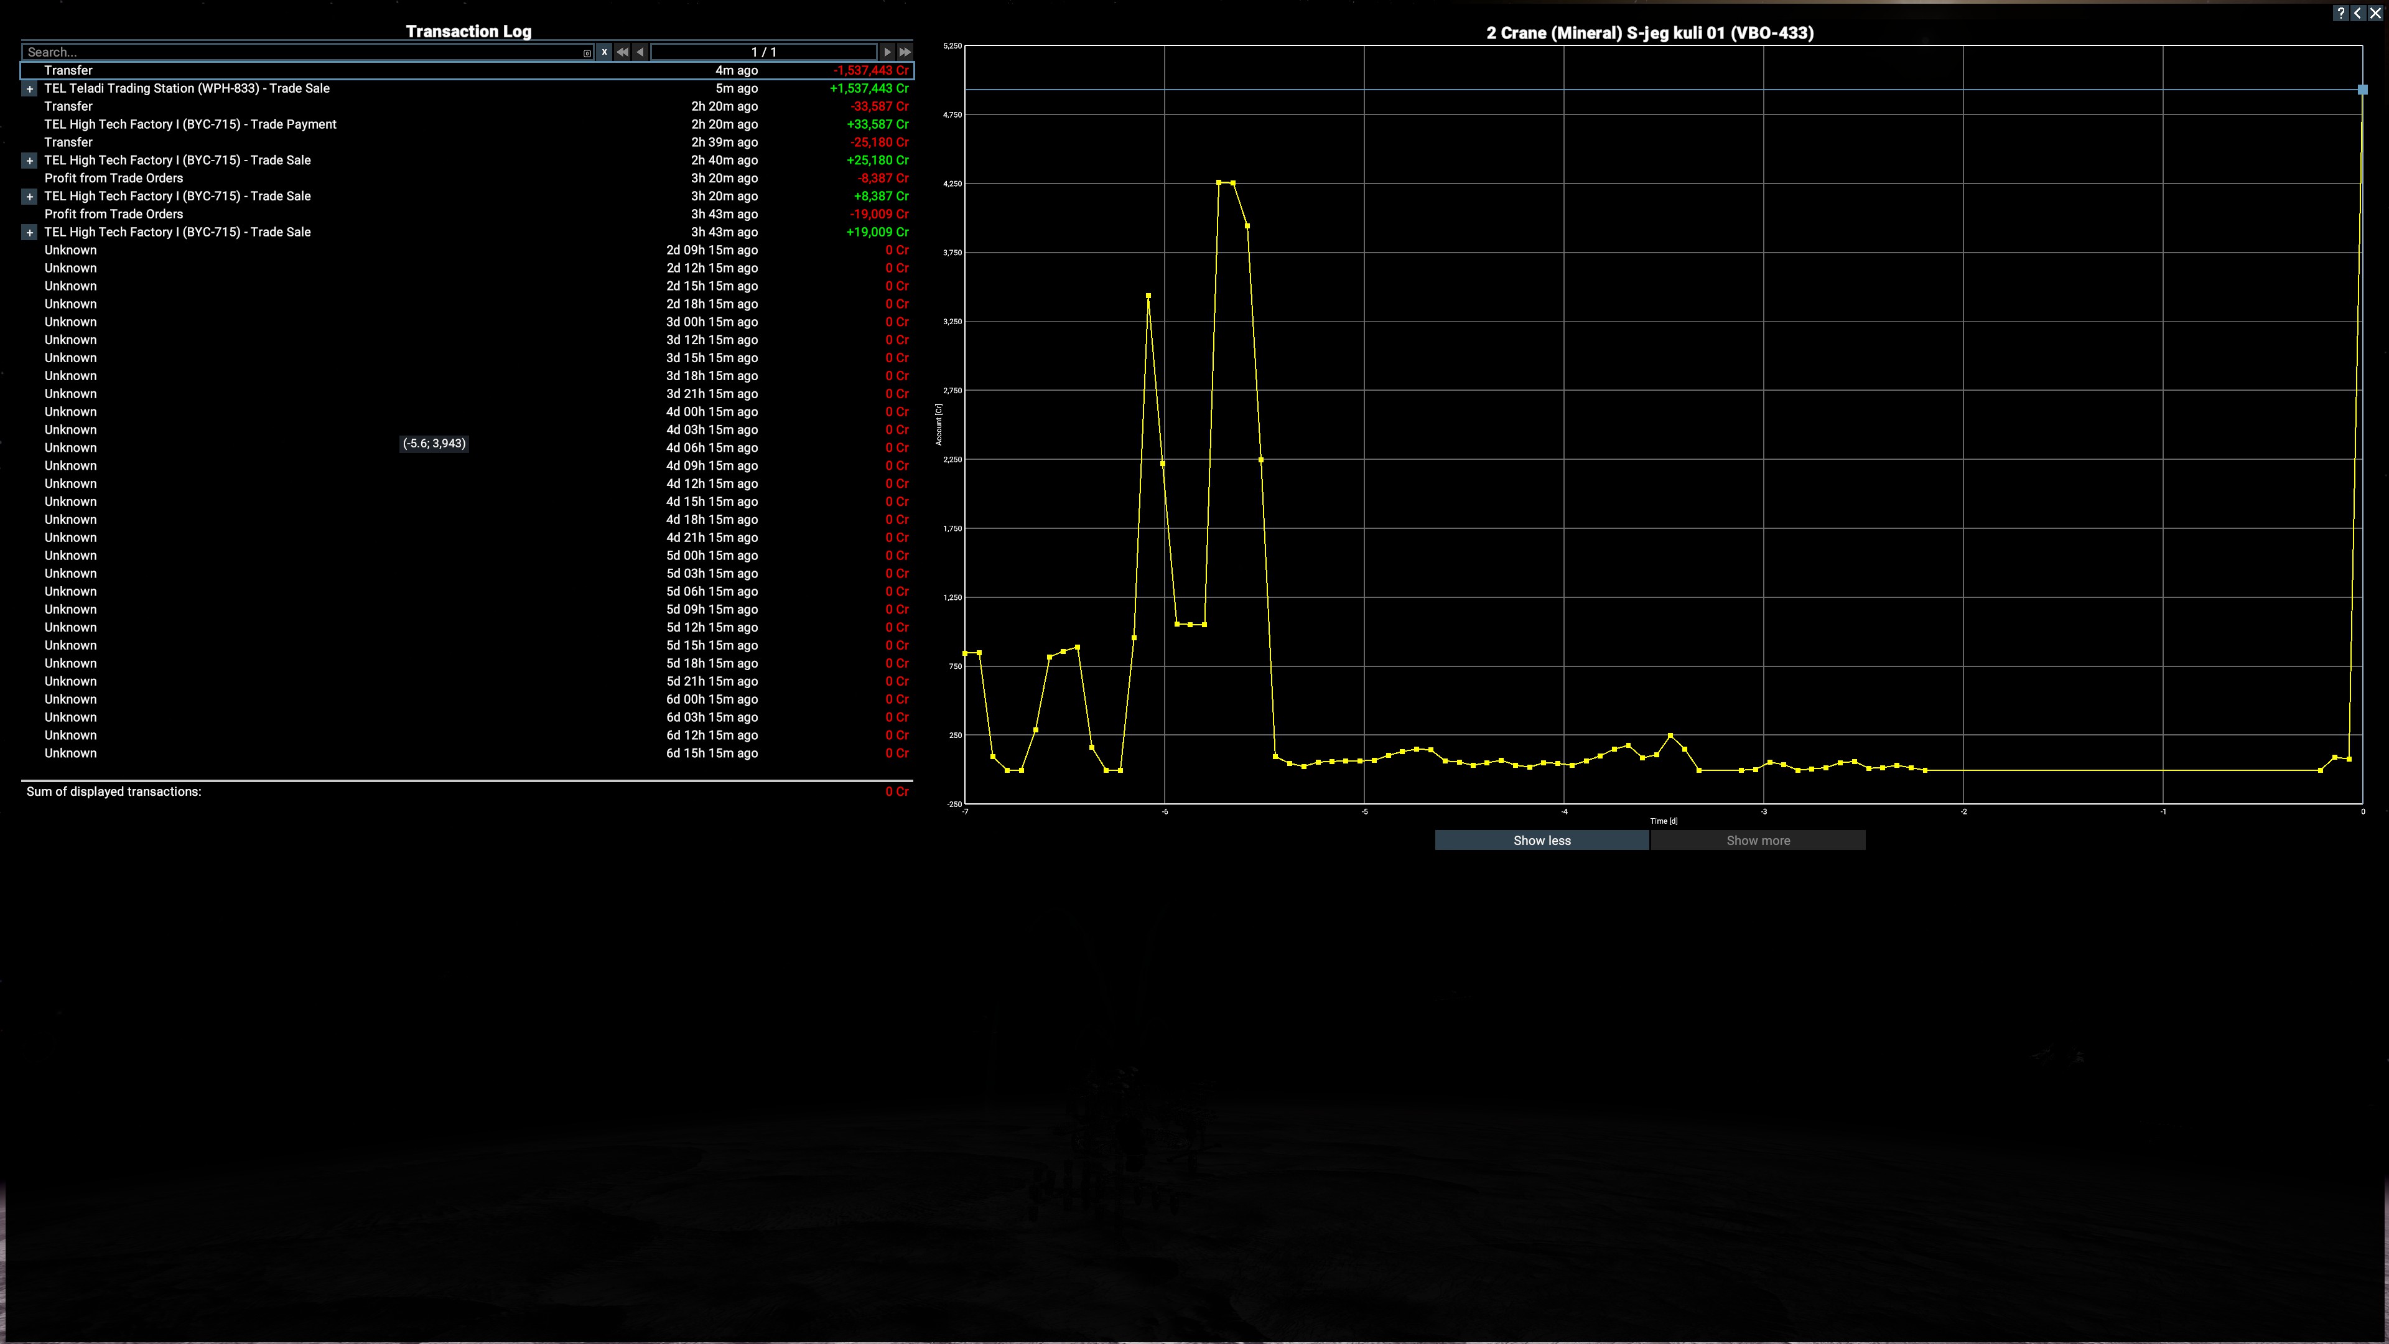
Task: Close the Transaction Log menu
Action: coord(2375,13)
